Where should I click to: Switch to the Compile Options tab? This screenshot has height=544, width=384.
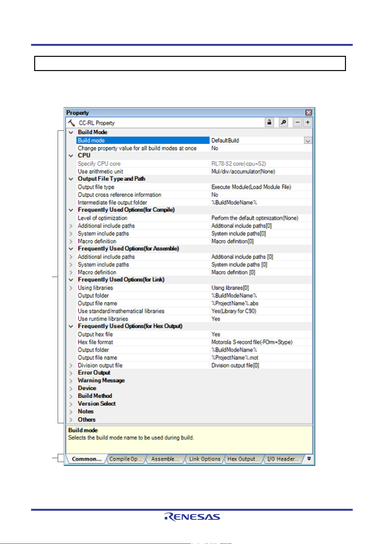click(126, 459)
